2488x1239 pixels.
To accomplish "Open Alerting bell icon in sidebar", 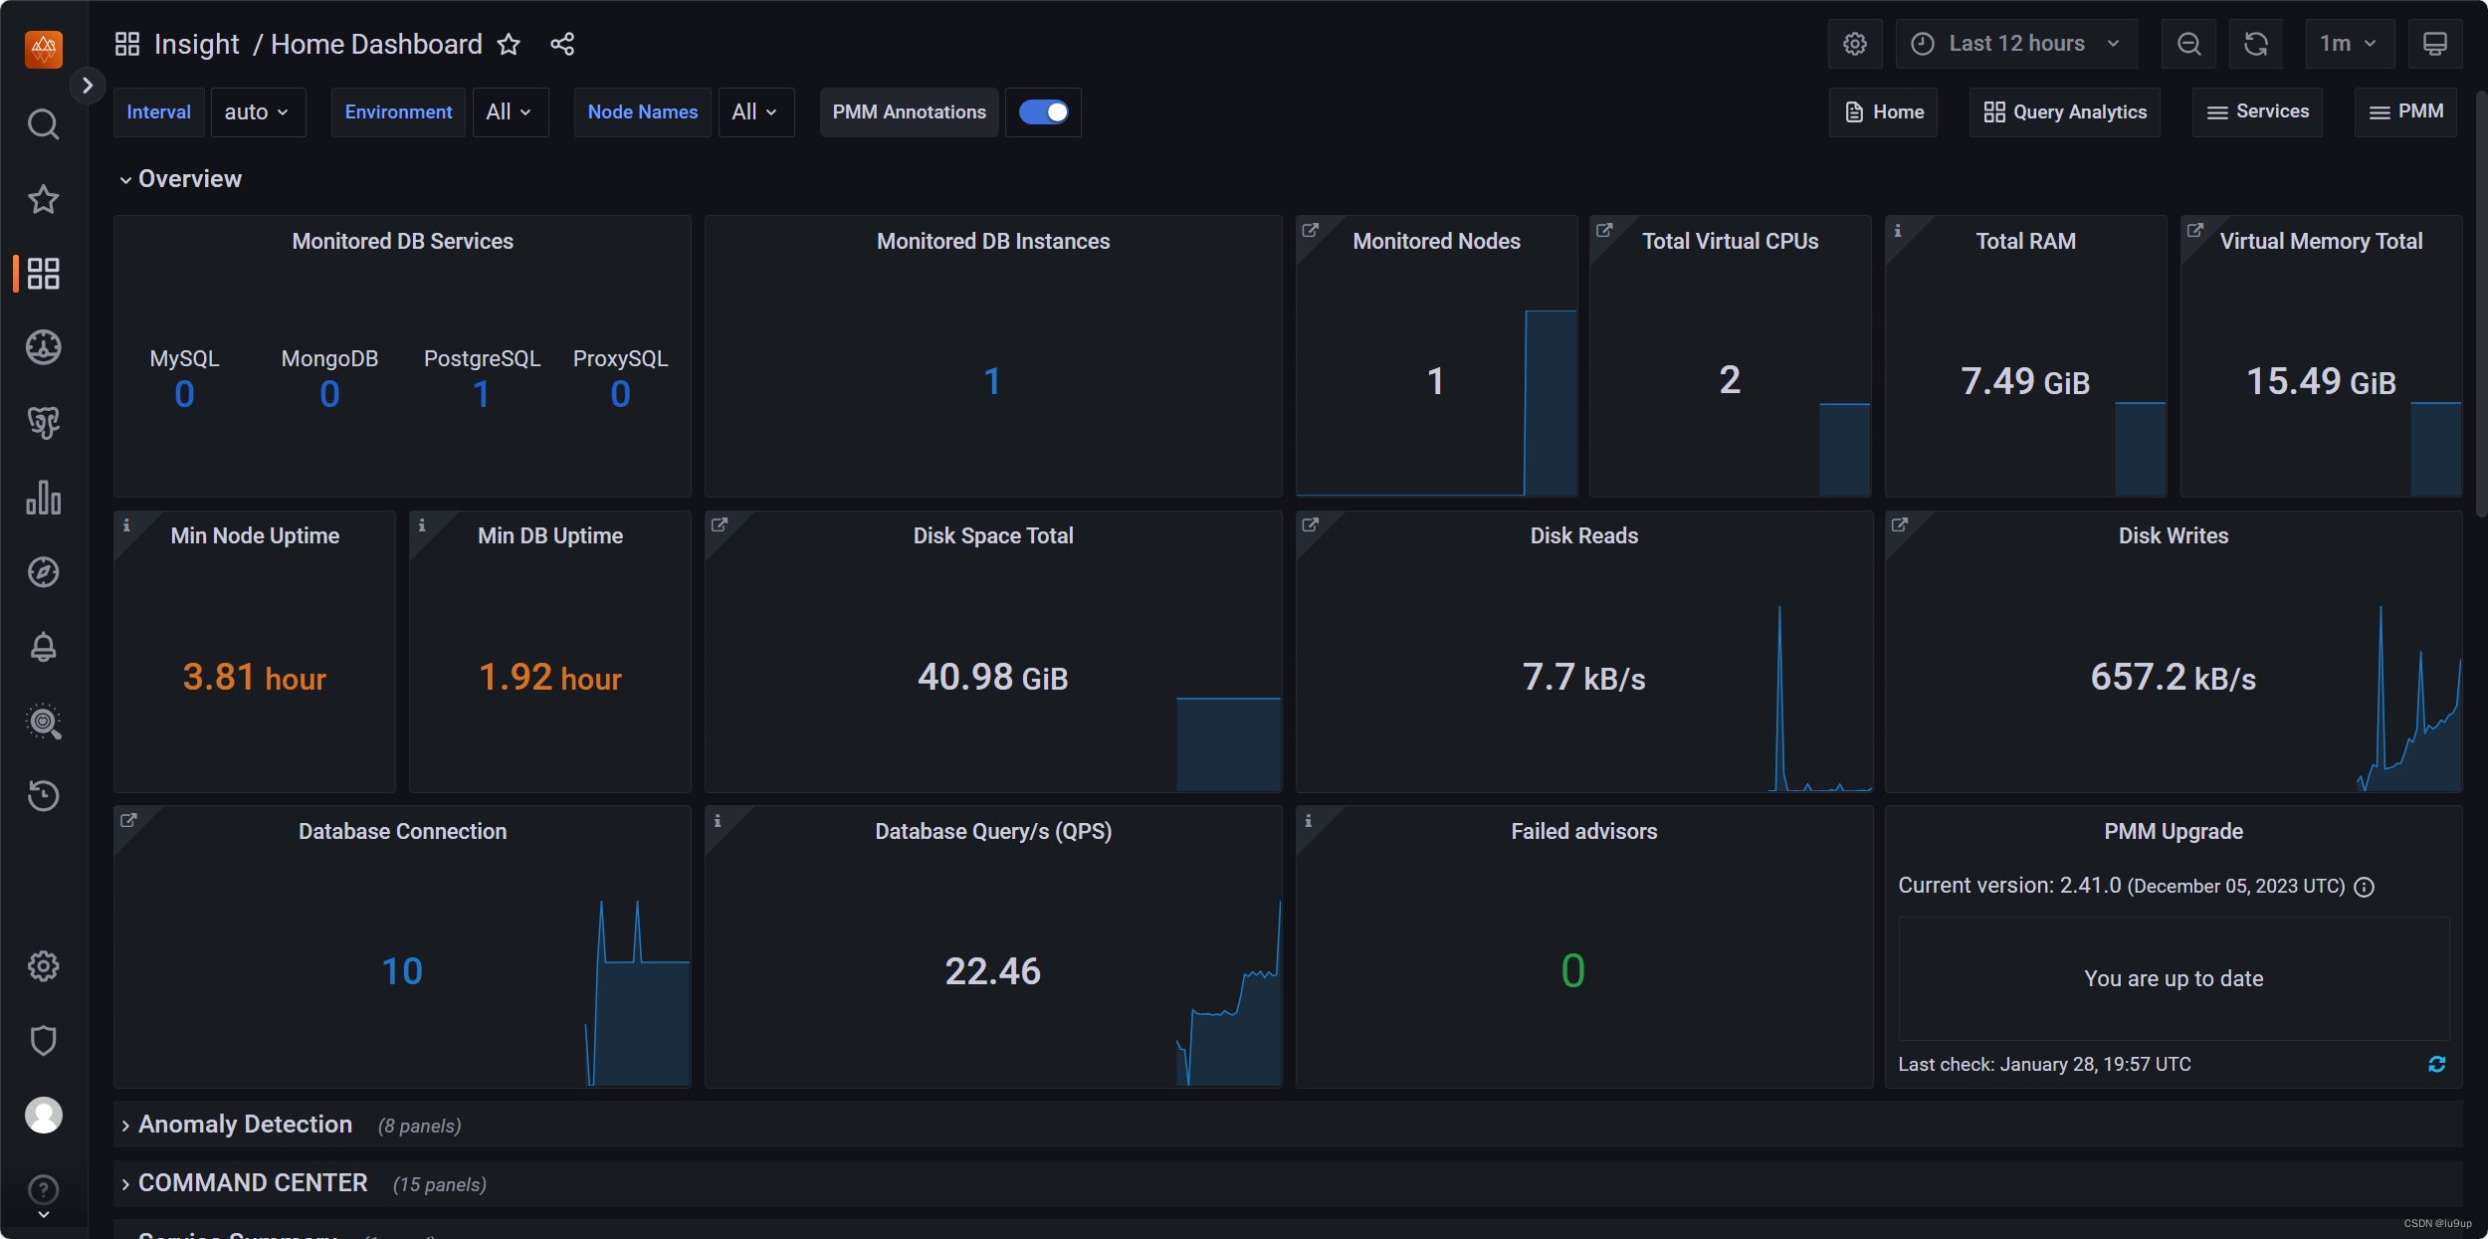I will tap(43, 647).
